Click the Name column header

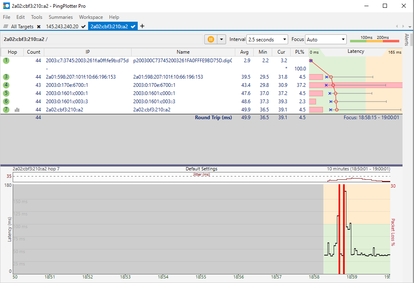pyautogui.click(x=183, y=52)
